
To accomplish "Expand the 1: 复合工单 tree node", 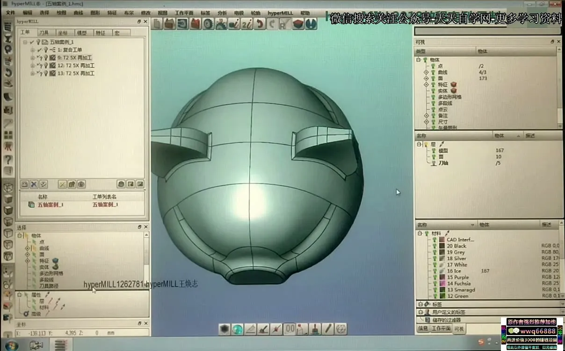I will [x=32, y=50].
